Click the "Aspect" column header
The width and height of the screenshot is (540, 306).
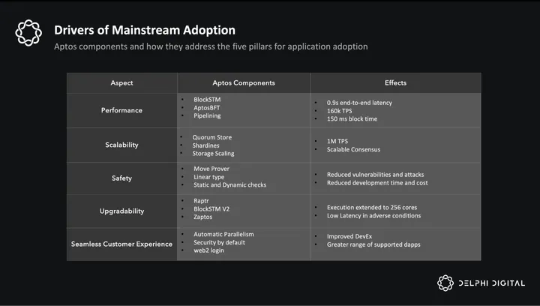pos(121,82)
